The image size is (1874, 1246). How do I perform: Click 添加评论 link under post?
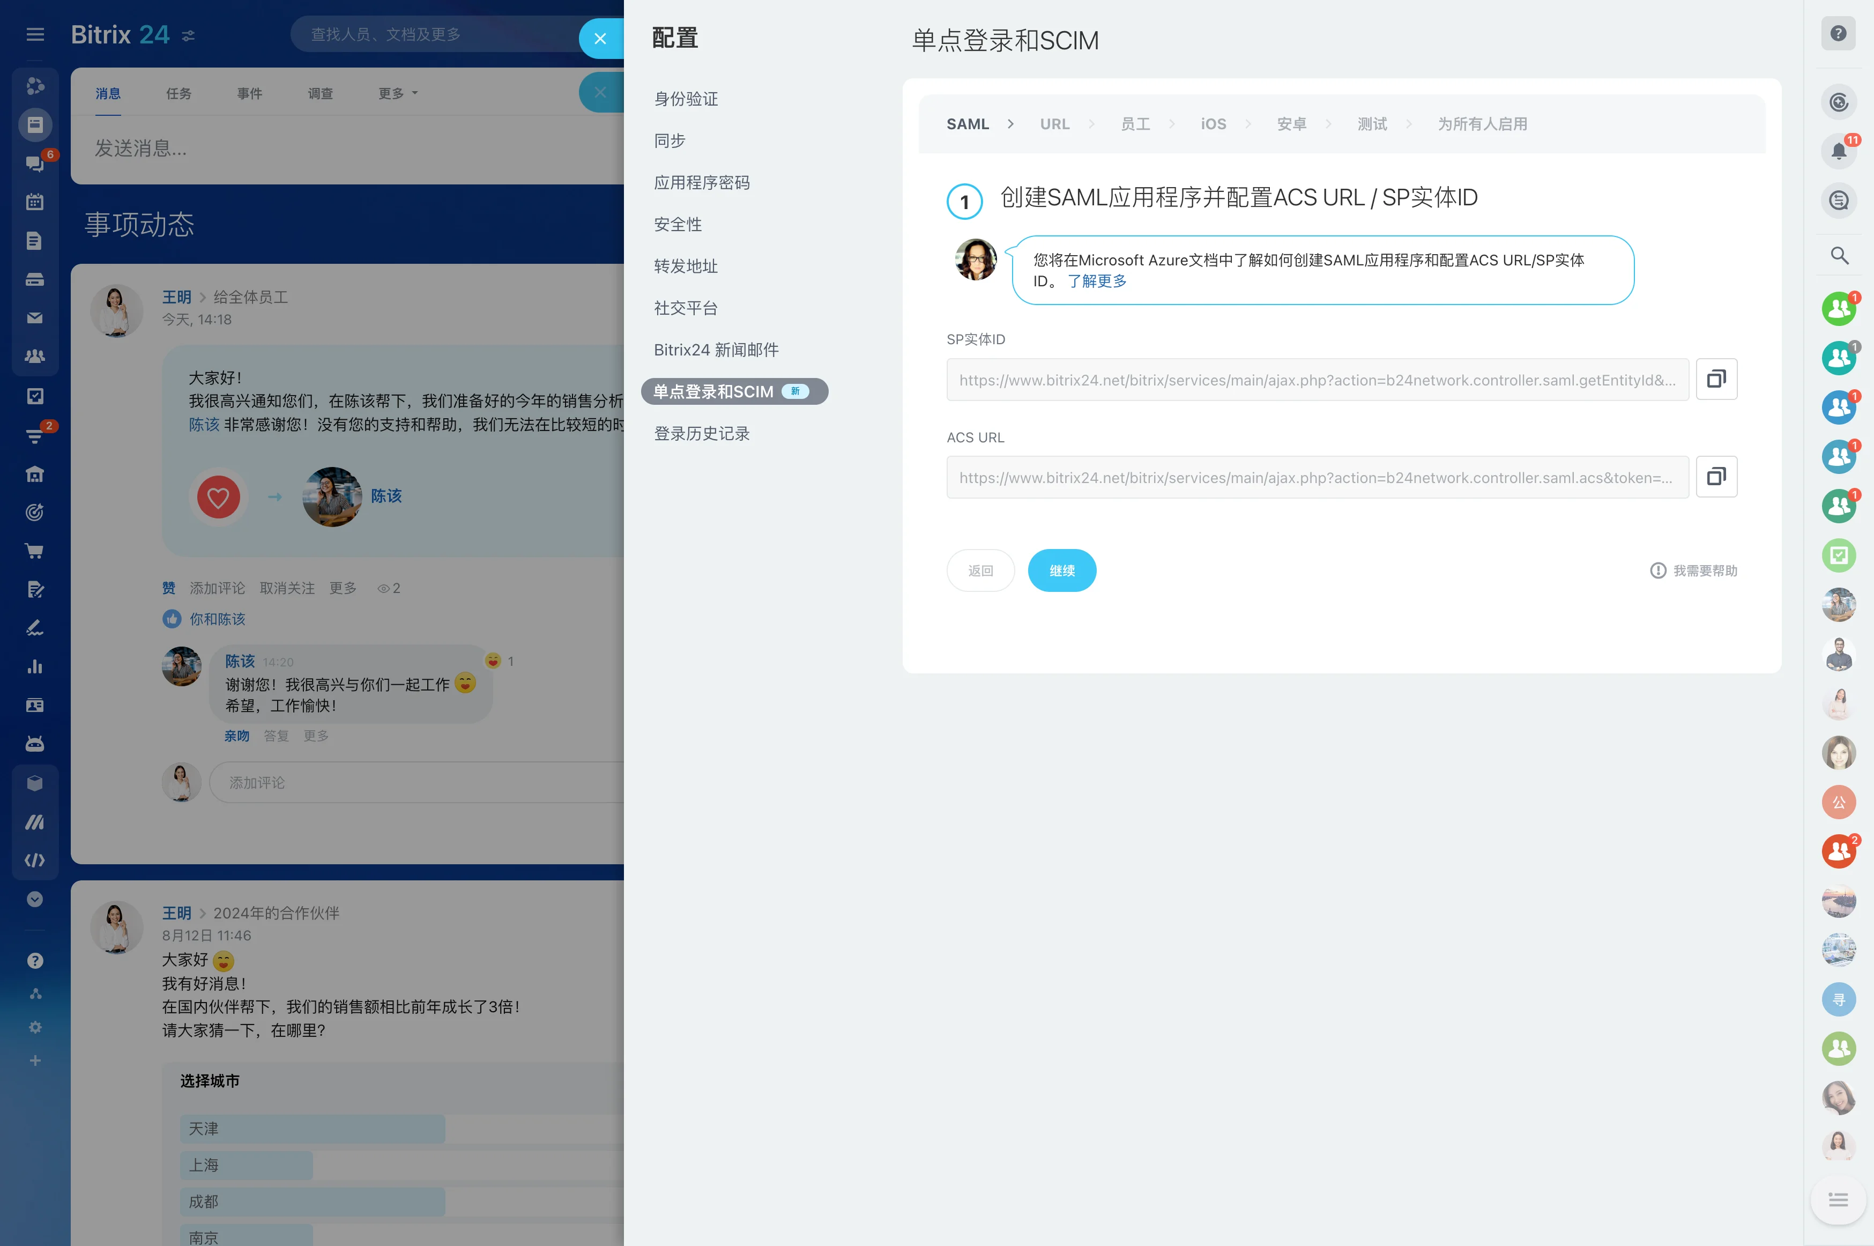tap(217, 588)
